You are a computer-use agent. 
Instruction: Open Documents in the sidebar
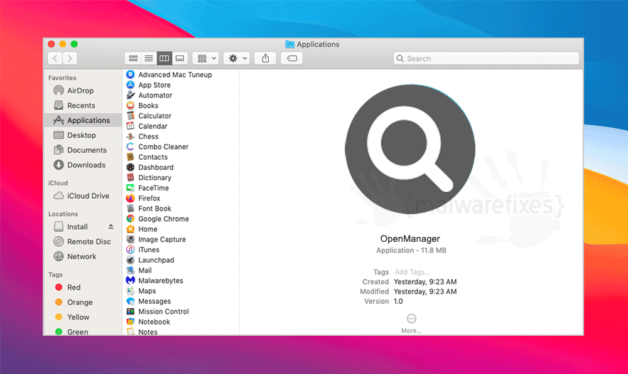coord(82,150)
